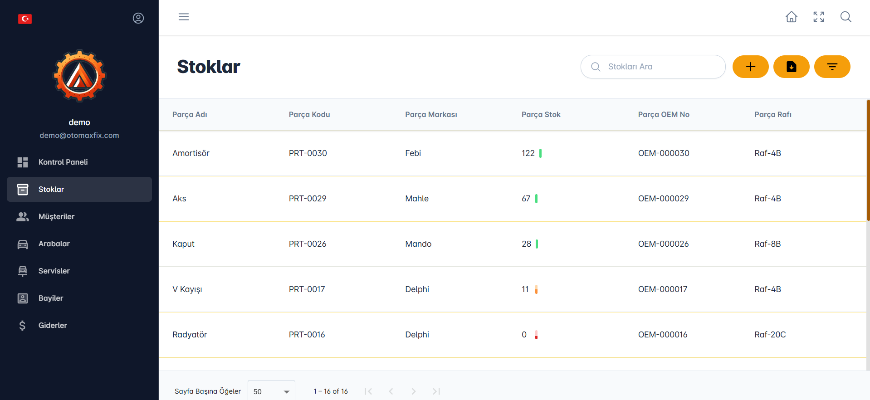Screen dimensions: 870x400
Task: Select the Aks row name
Action: pyautogui.click(x=179, y=199)
